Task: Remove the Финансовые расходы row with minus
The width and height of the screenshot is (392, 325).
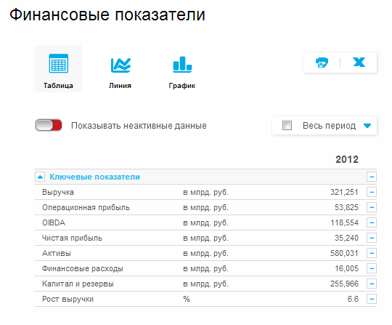Action: pos(372,268)
